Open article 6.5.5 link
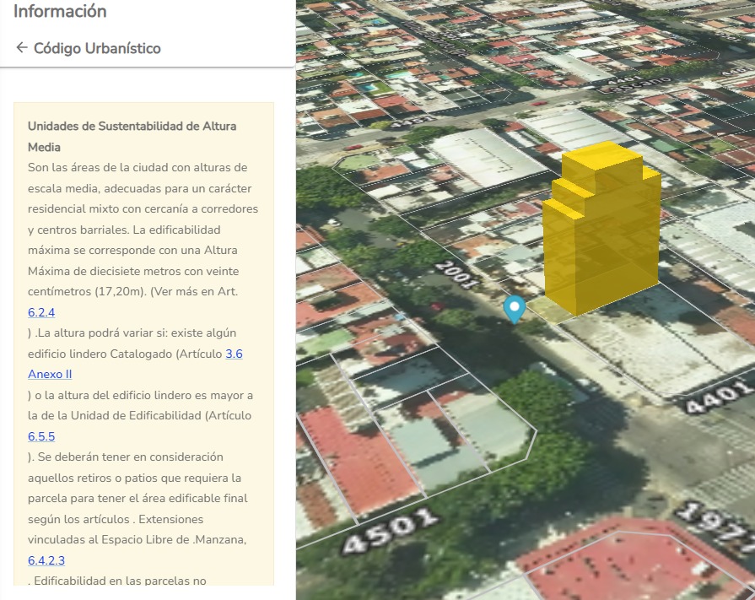This screenshot has height=600, width=755. tap(41, 437)
